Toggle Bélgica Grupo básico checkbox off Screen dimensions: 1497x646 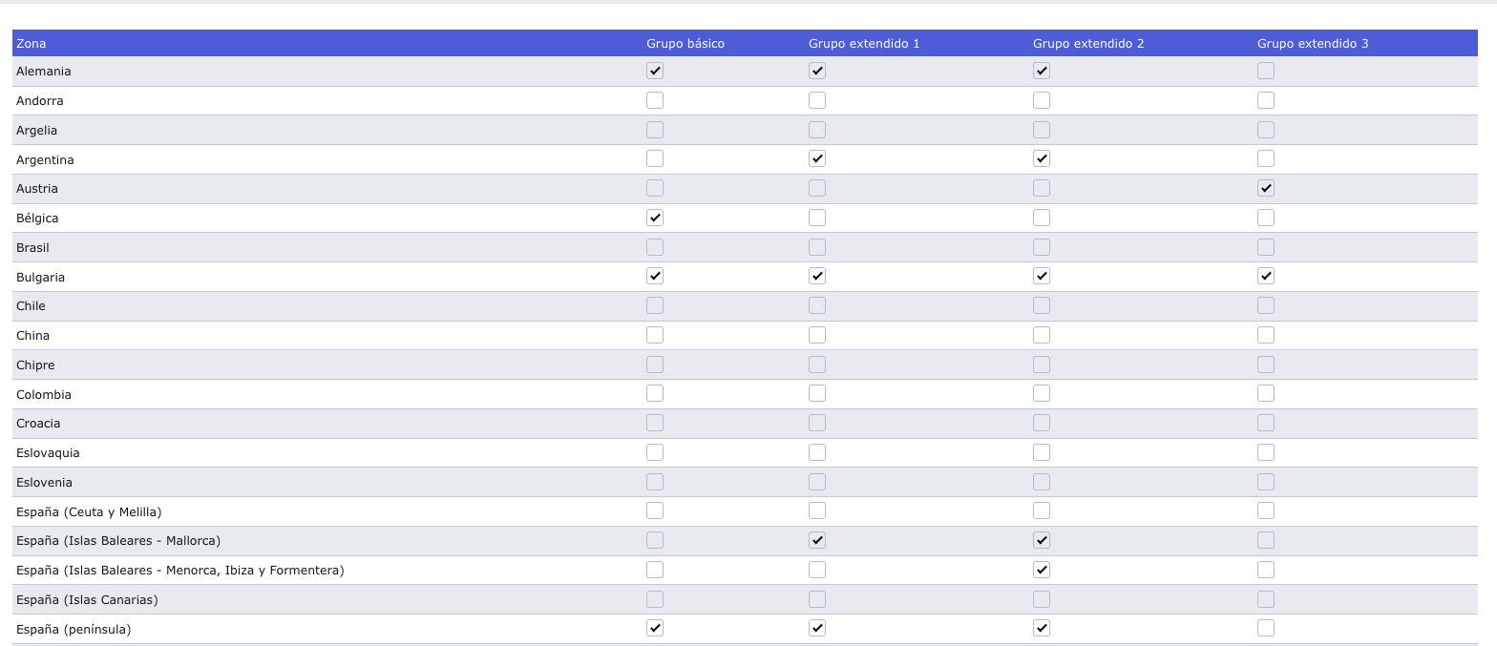pos(655,218)
